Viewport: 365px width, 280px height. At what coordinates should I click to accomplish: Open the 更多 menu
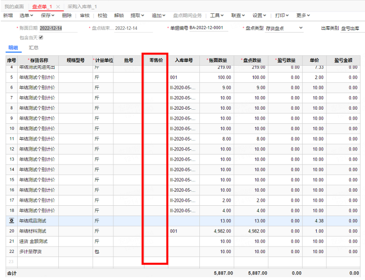pos(303,15)
